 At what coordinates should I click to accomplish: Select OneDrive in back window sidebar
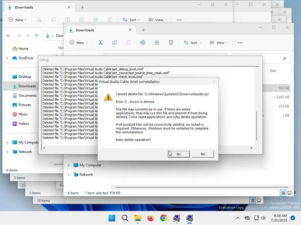pos(23,58)
